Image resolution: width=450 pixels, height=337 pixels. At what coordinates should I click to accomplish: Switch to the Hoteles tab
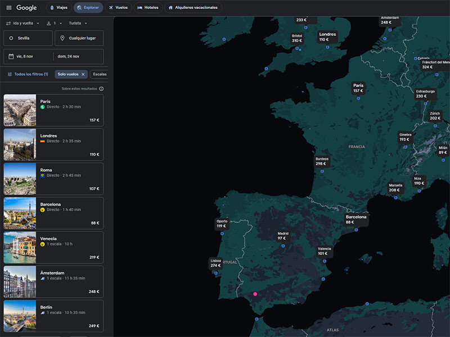pos(148,8)
